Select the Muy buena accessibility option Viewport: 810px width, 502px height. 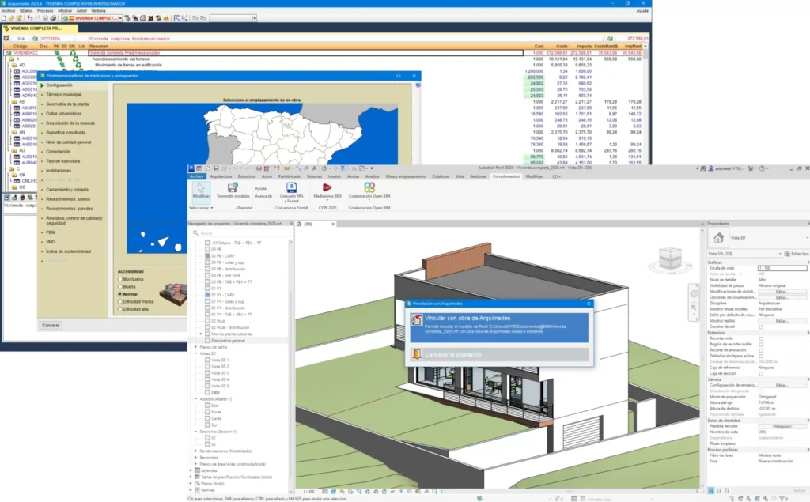pyautogui.click(x=120, y=279)
